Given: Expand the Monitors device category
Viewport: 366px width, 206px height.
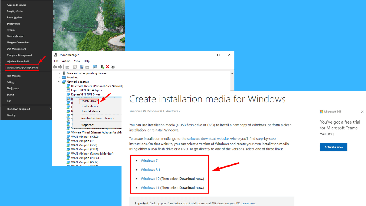Looking at the screenshot, I should click(59, 78).
